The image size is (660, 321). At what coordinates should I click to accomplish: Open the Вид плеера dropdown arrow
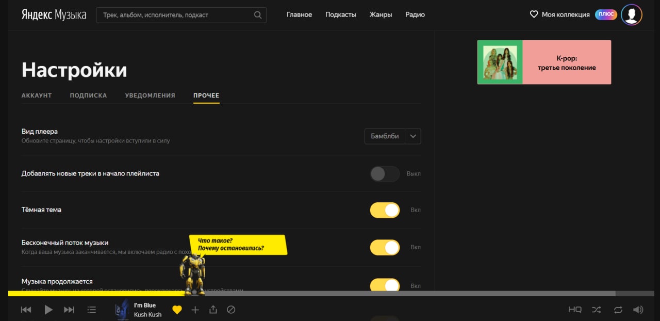coord(413,136)
